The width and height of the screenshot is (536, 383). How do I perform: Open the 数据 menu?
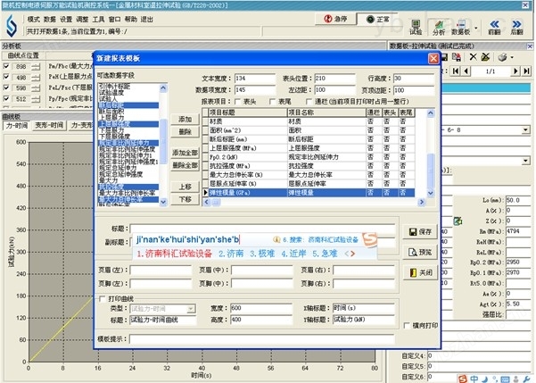tap(51, 18)
